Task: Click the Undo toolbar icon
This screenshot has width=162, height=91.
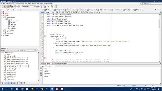Action: pos(15,6)
